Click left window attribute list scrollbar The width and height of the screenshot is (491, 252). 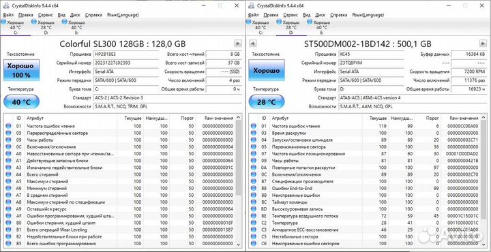click(238, 158)
